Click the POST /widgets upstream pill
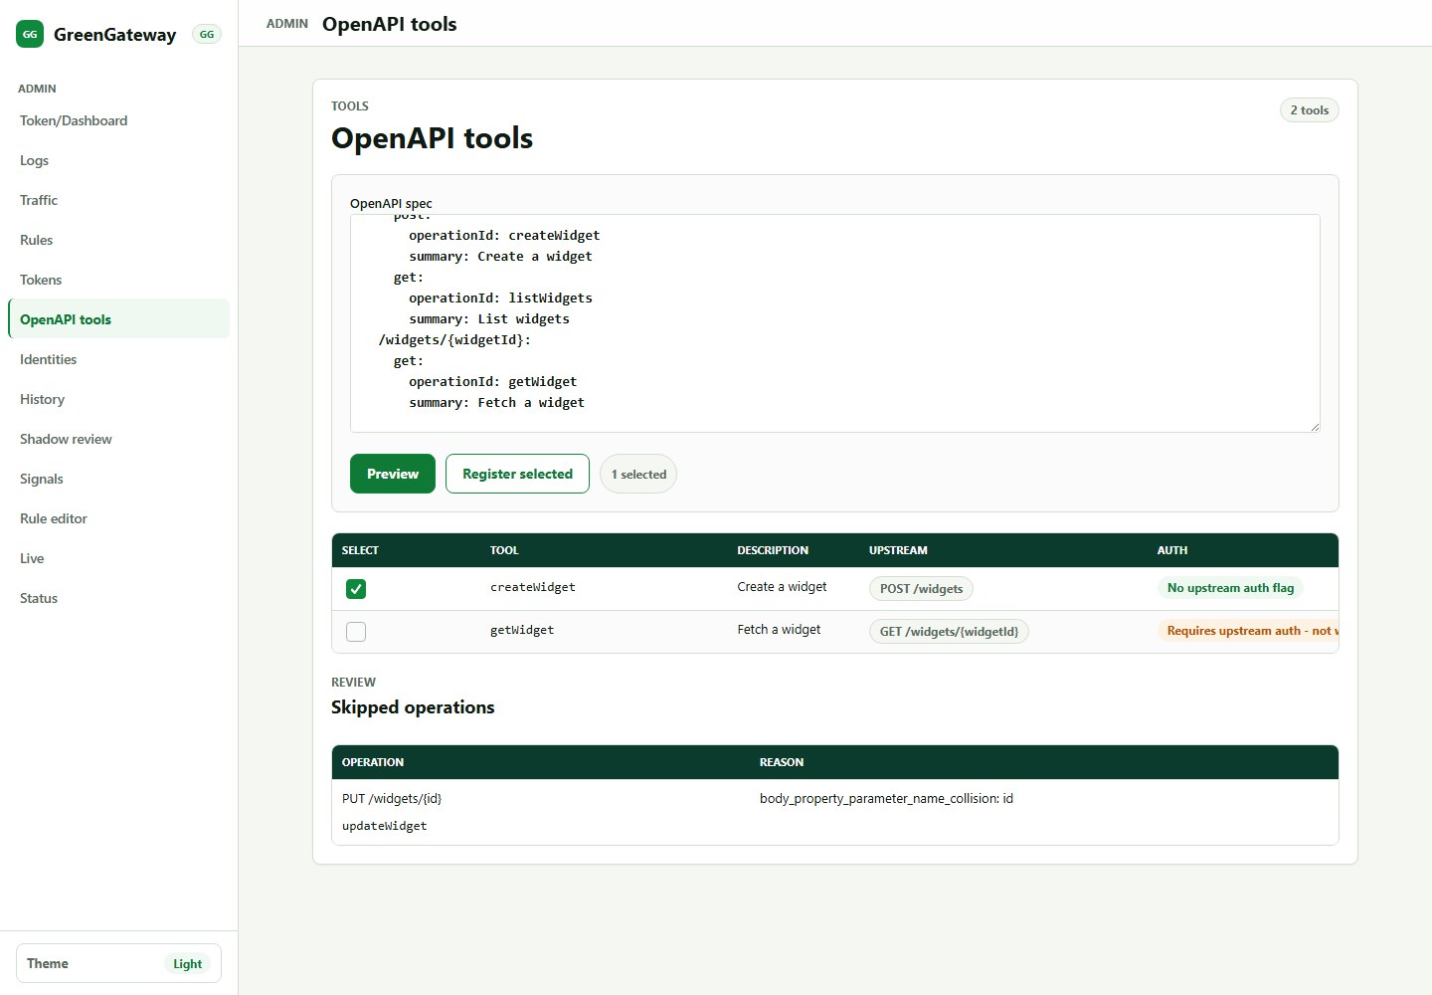The image size is (1432, 995). click(x=921, y=589)
